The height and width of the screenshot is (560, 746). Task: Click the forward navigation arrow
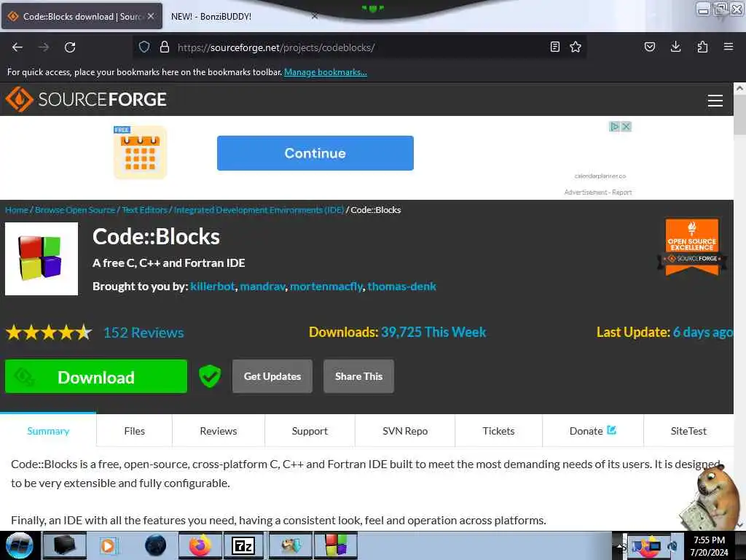coord(44,47)
